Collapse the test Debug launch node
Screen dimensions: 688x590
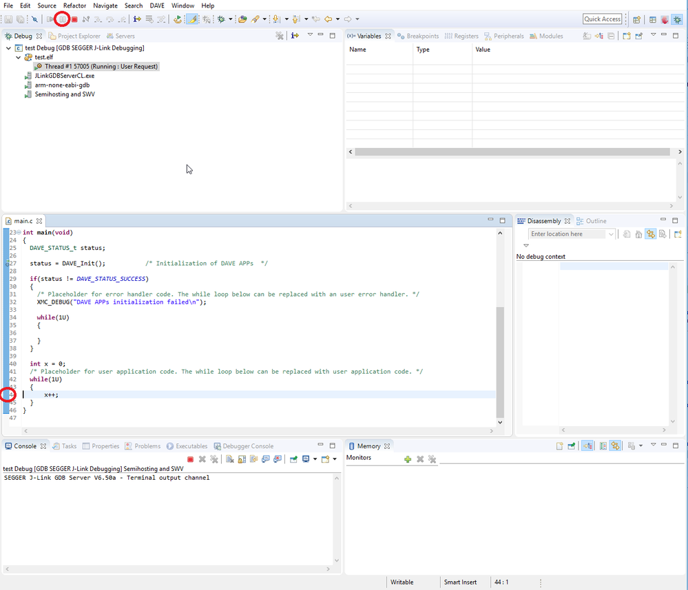pos(8,48)
